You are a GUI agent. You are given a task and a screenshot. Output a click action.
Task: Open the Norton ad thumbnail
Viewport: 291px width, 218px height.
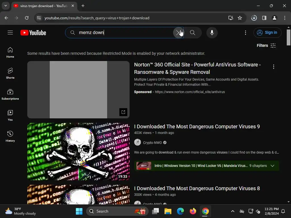78,90
